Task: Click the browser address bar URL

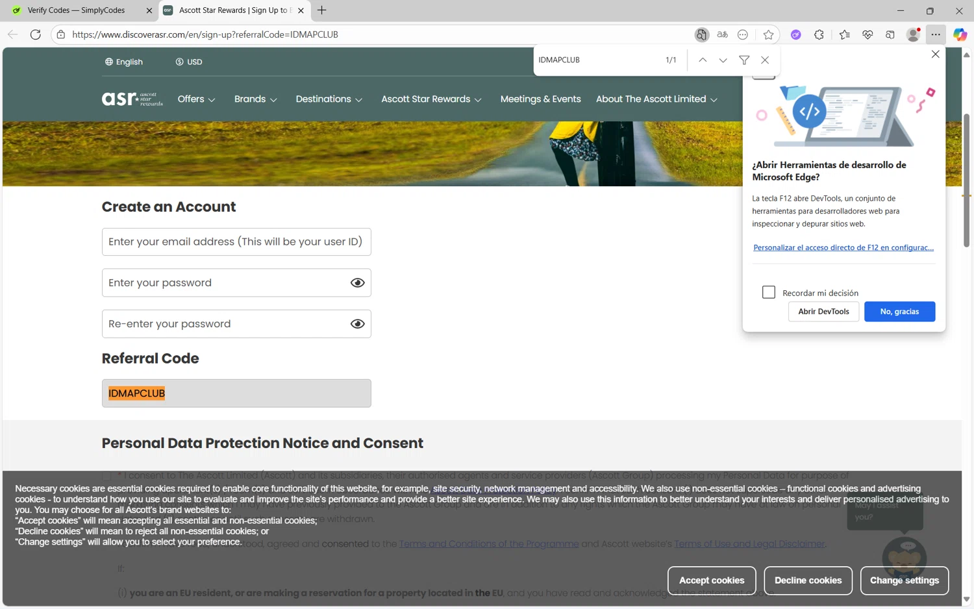Action: tap(205, 34)
